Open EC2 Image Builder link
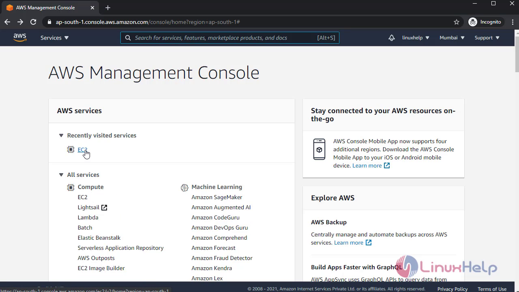Viewport: 519px width, 292px height. [x=101, y=268]
